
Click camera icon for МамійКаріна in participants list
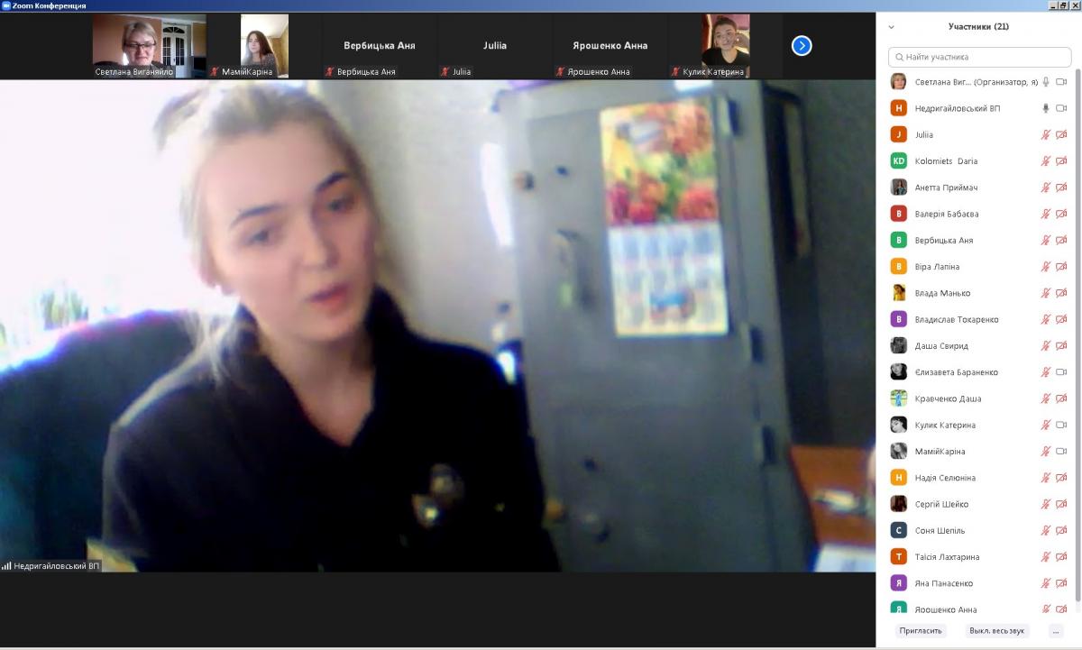(1061, 451)
